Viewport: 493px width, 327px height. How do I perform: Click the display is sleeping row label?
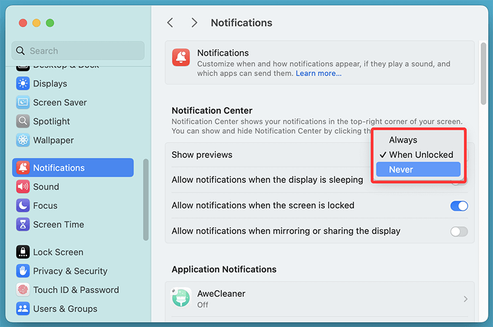267,179
